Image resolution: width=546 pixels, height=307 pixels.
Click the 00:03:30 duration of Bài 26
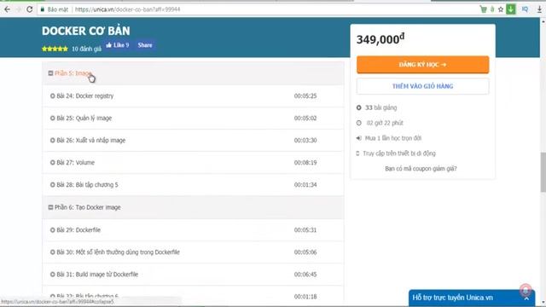(x=305, y=140)
